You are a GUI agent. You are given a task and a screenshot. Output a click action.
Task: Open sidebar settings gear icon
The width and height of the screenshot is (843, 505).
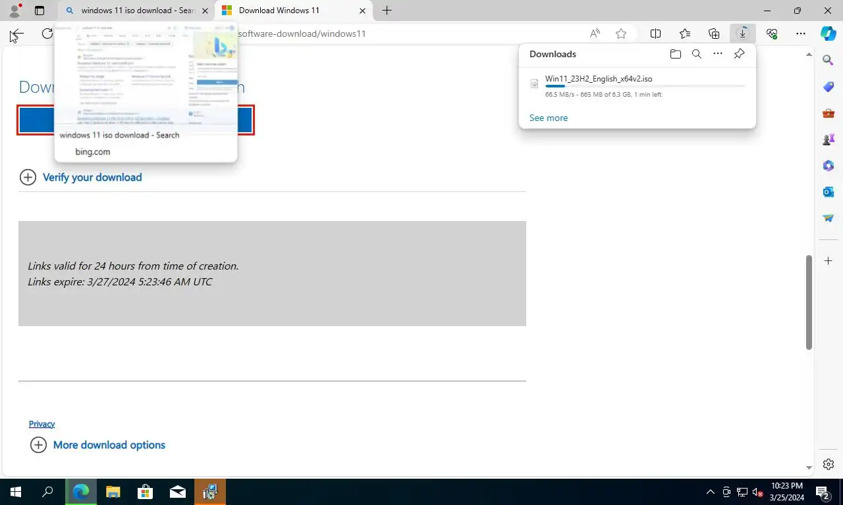(829, 464)
